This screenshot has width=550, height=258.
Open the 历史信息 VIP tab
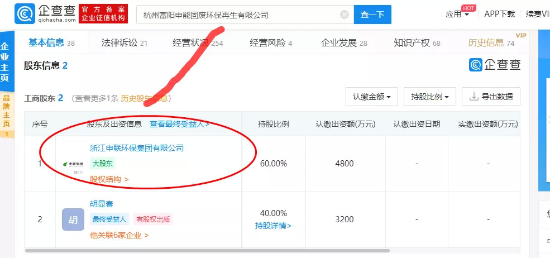click(x=491, y=43)
